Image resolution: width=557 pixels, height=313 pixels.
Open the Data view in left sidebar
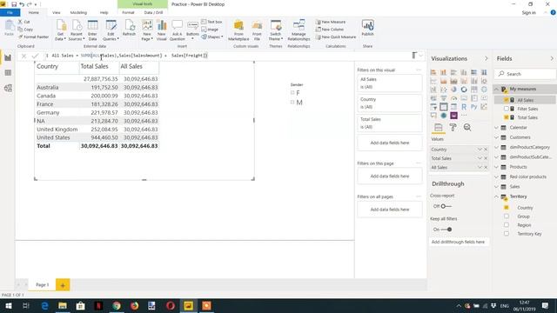pyautogui.click(x=8, y=73)
